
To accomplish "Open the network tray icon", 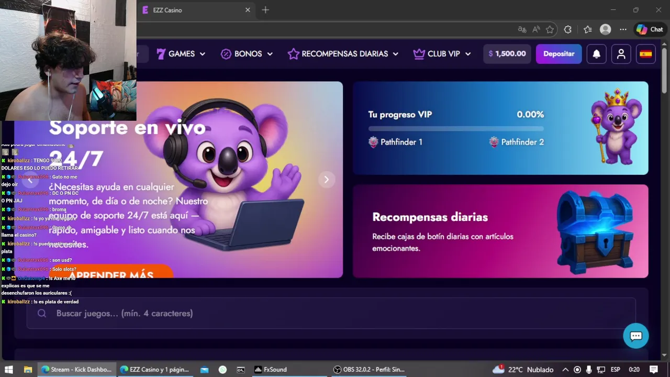I will [x=601, y=370].
